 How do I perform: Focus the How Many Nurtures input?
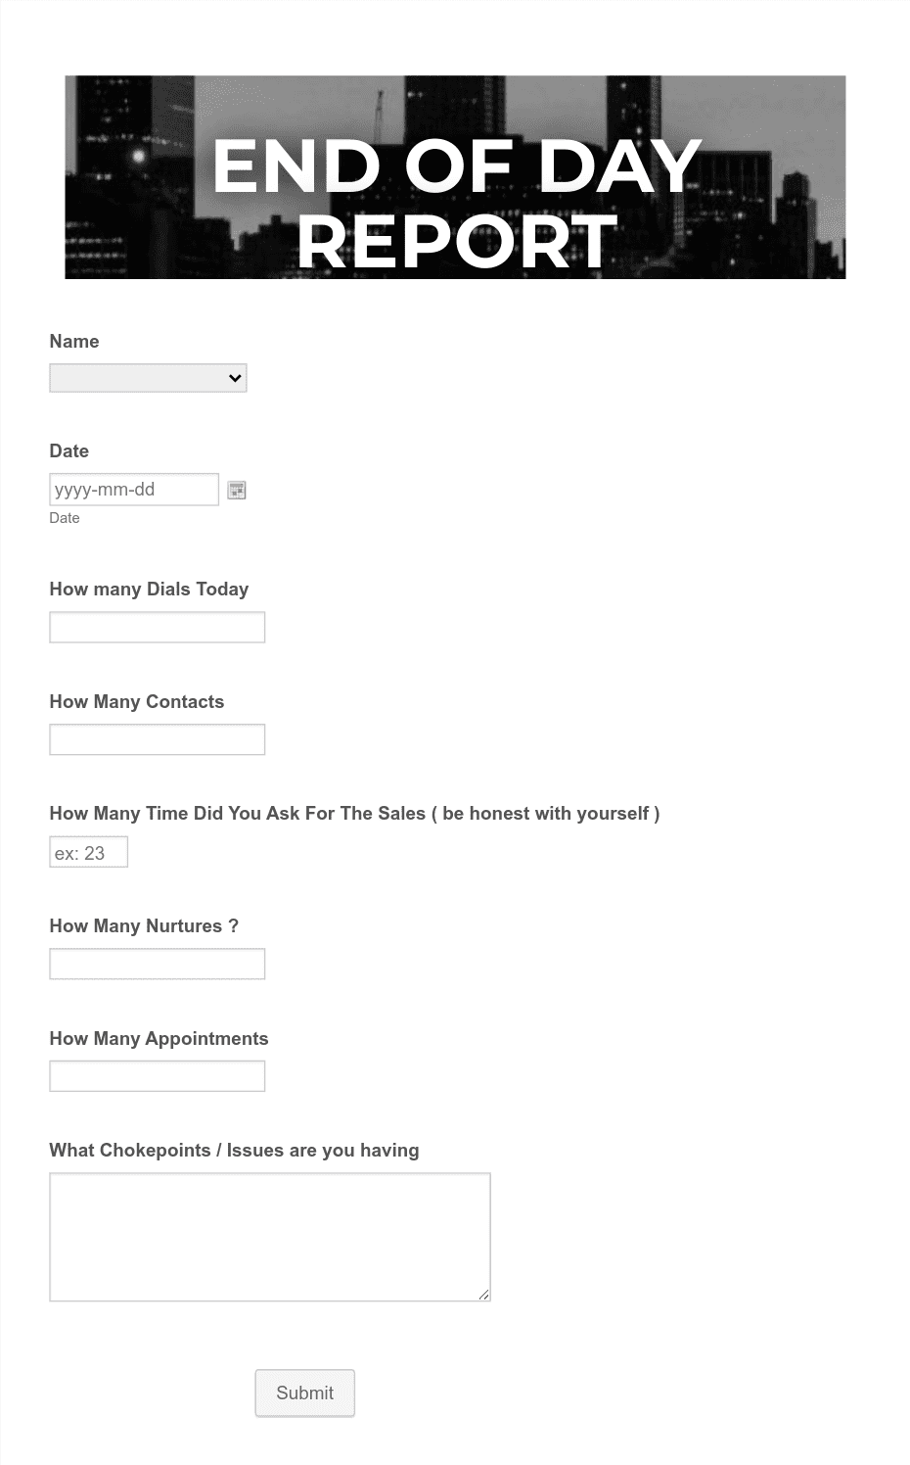coord(158,964)
